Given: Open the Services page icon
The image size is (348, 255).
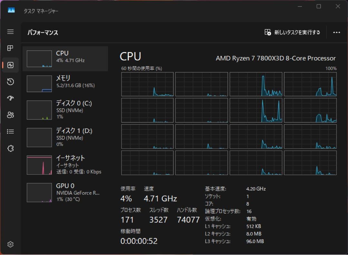Looking at the screenshot, I should [x=10, y=148].
